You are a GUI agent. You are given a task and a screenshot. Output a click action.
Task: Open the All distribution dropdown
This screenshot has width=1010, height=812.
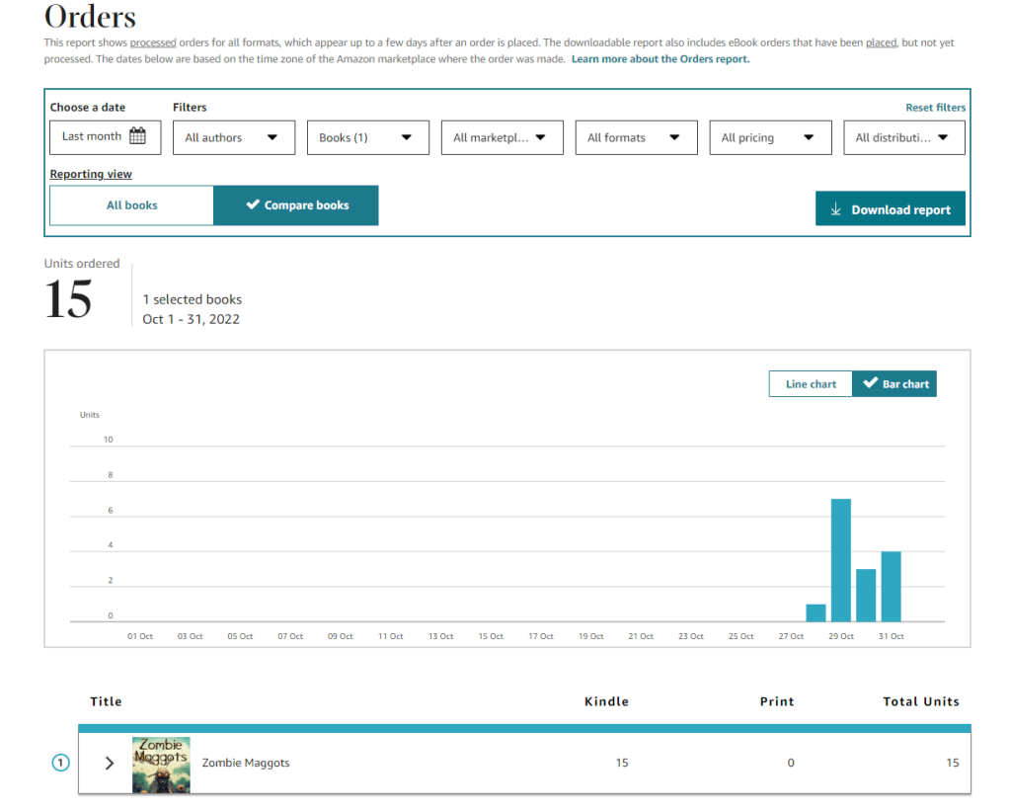tap(904, 137)
